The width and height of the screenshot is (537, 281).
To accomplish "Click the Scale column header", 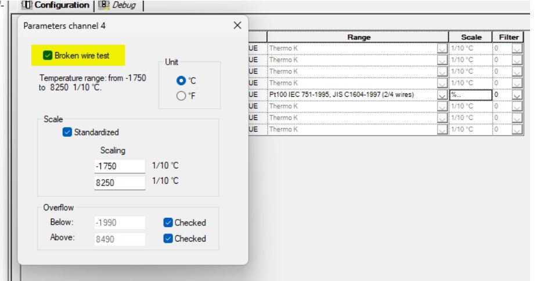I will 471,37.
